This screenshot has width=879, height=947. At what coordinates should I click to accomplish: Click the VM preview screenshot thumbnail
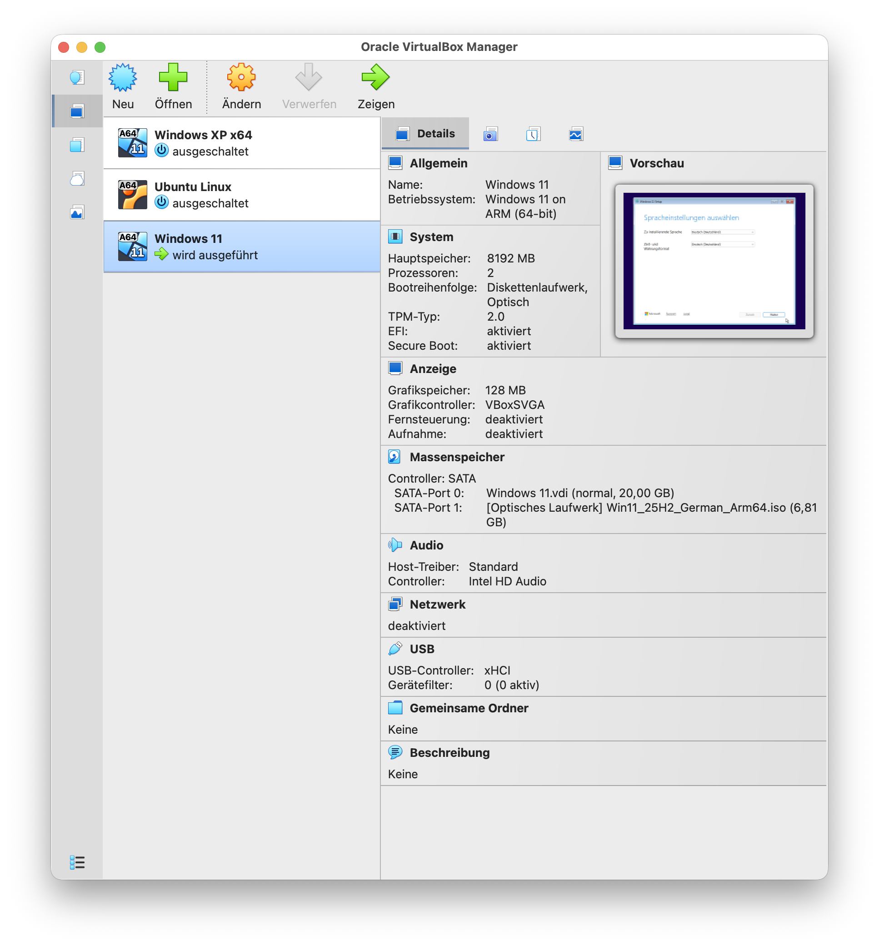pyautogui.click(x=714, y=261)
